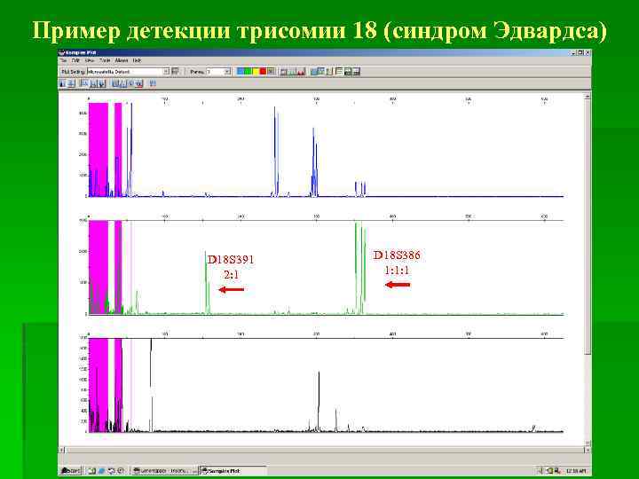Toggle the all-dyes button after red swatch
The height and width of the screenshot is (479, 639).
pos(272,72)
